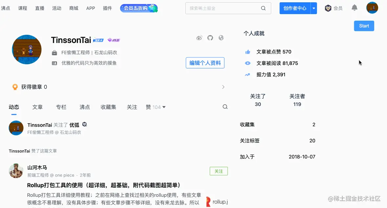Open the 赞 104 dropdown
The width and height of the screenshot is (387, 208).
(155, 107)
